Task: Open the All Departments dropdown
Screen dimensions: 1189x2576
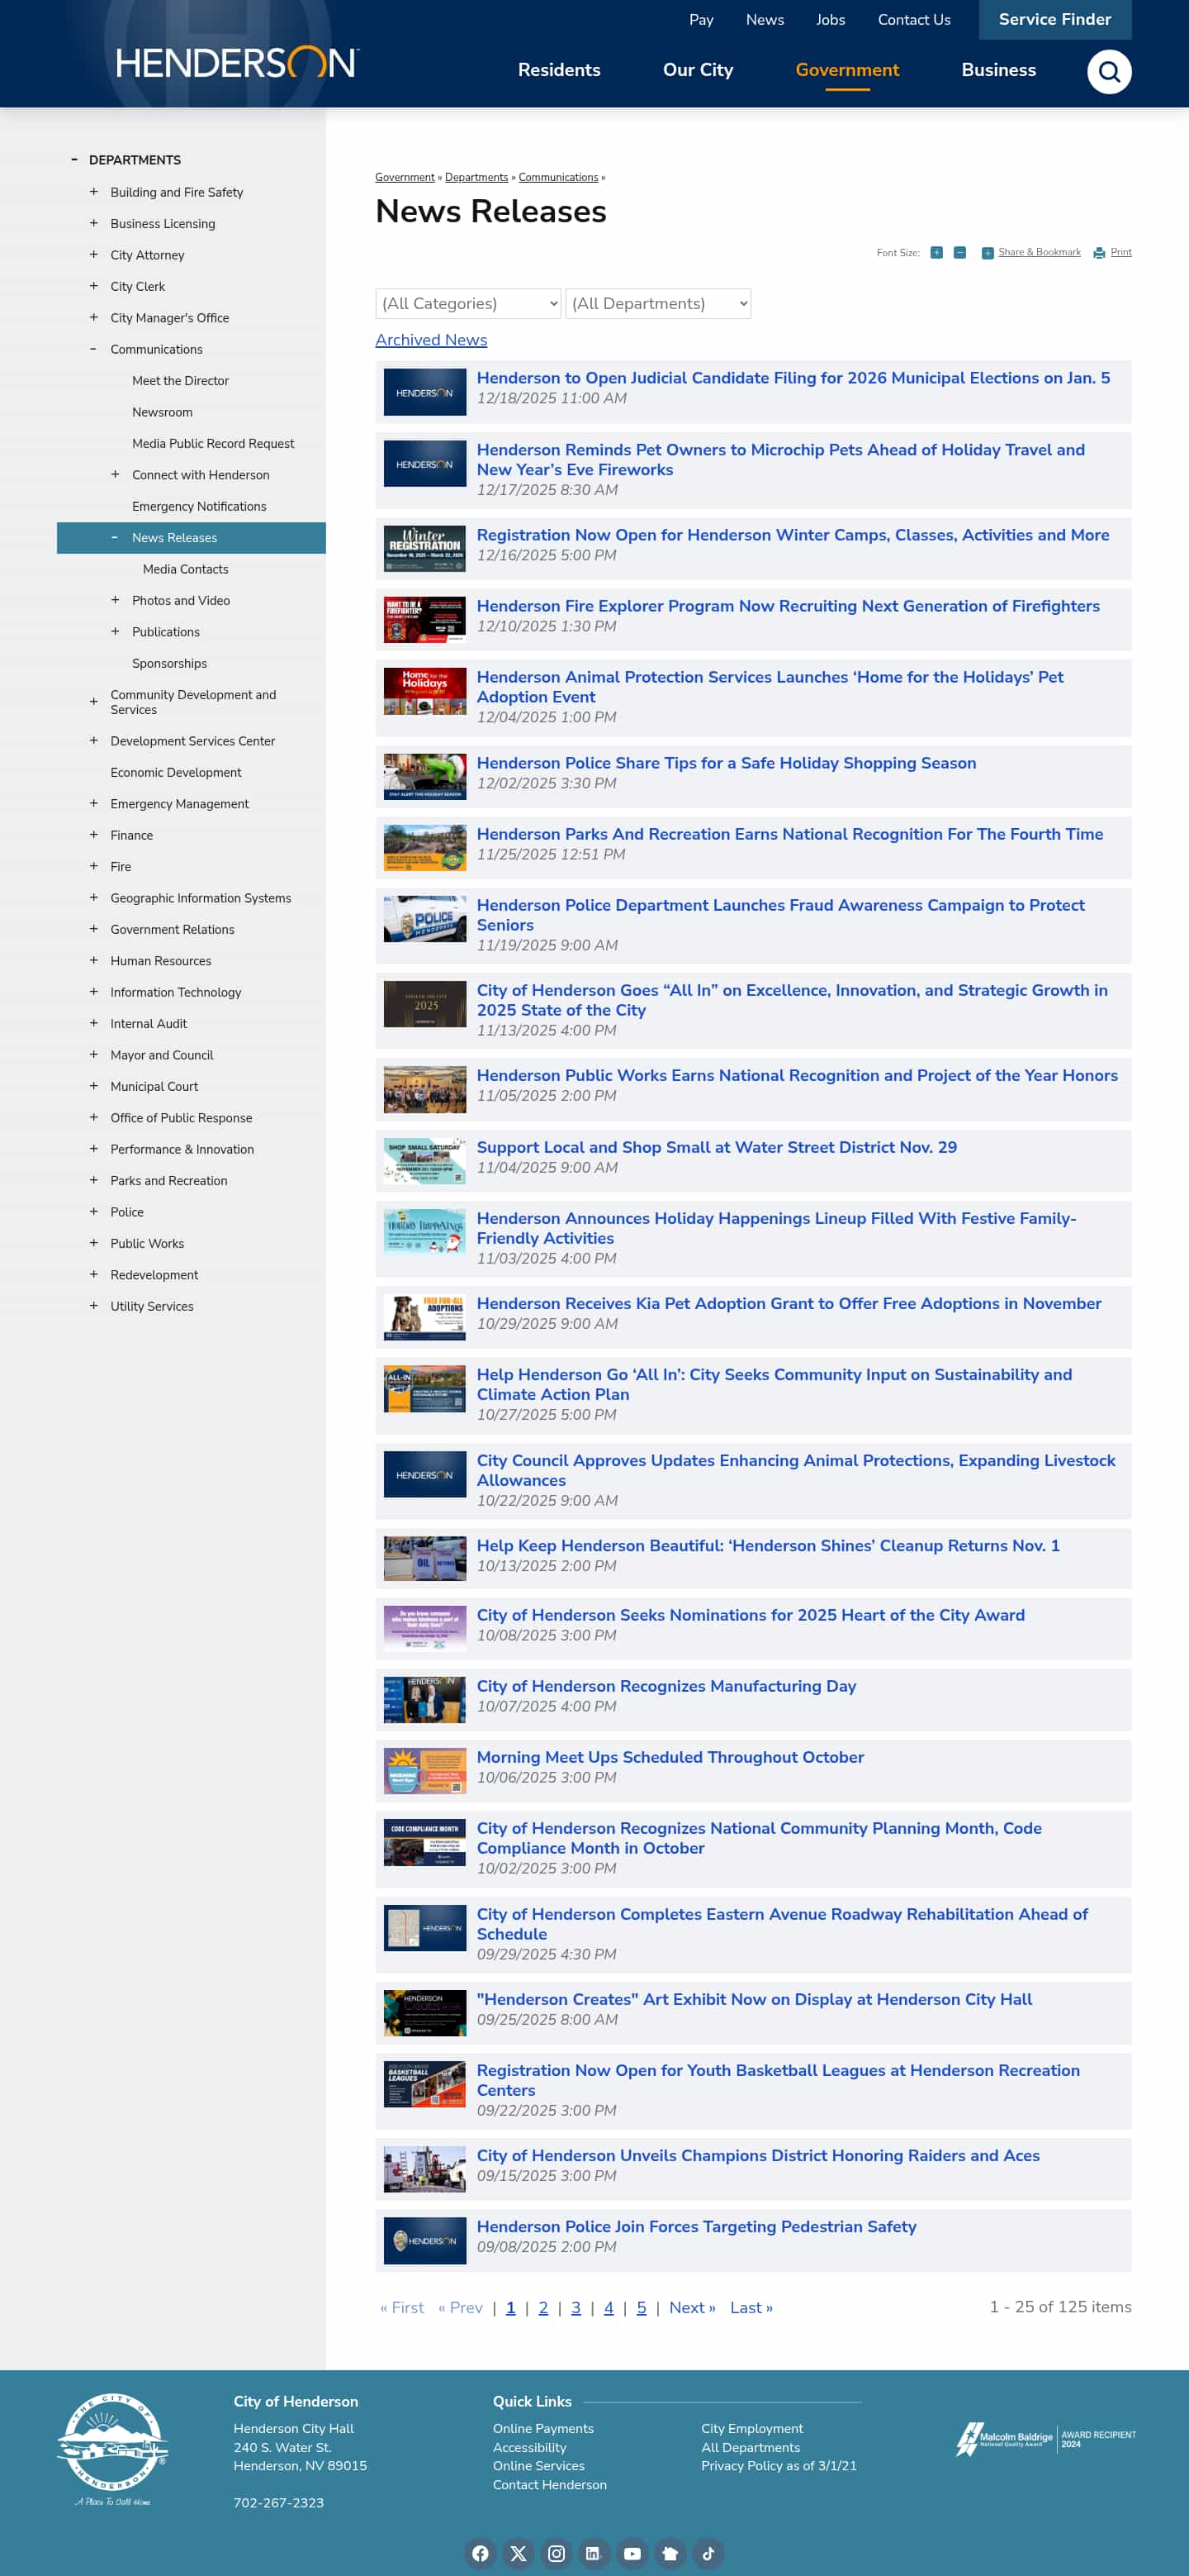Action: click(657, 303)
